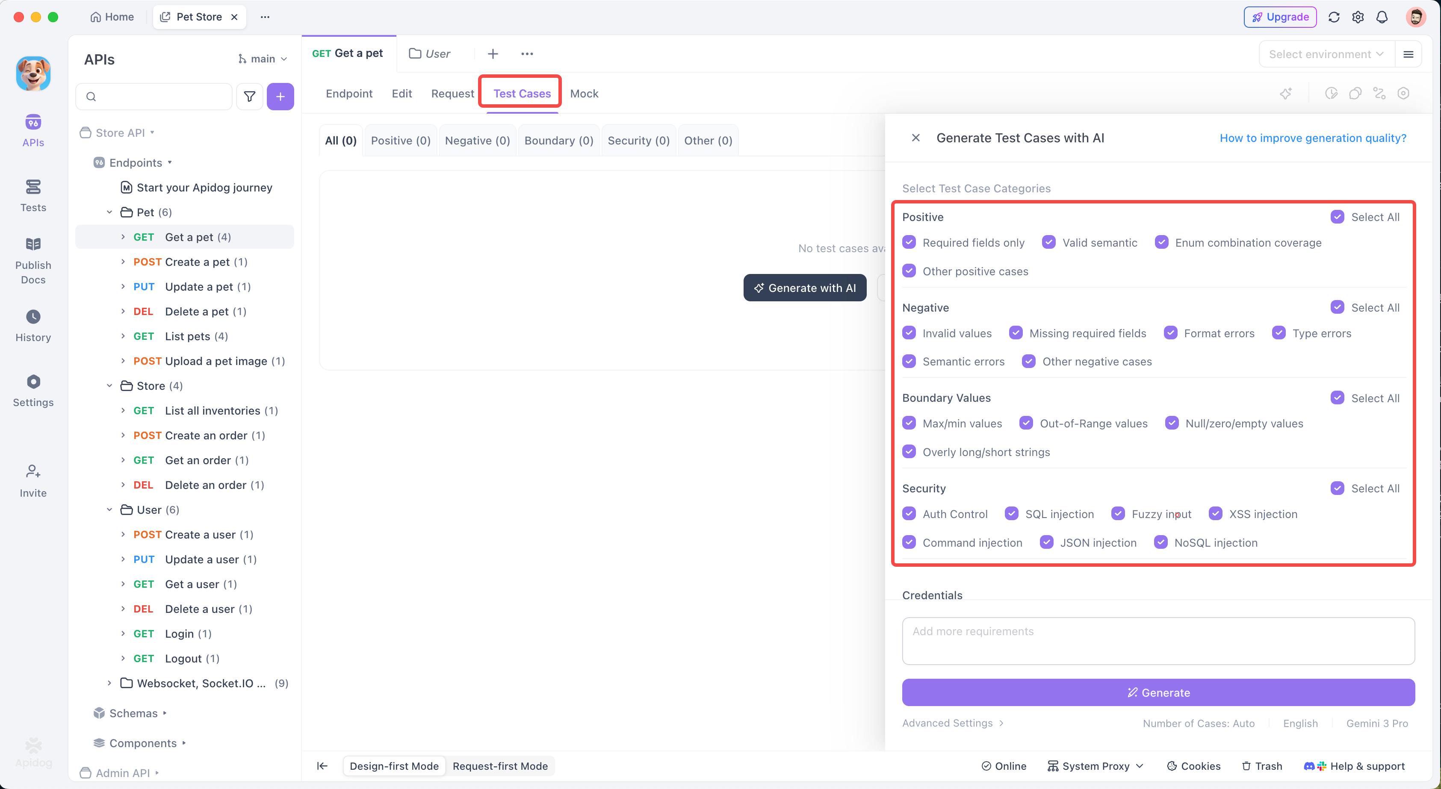1441x789 pixels.
Task: Click the Add more requirements text field
Action: point(1158,641)
